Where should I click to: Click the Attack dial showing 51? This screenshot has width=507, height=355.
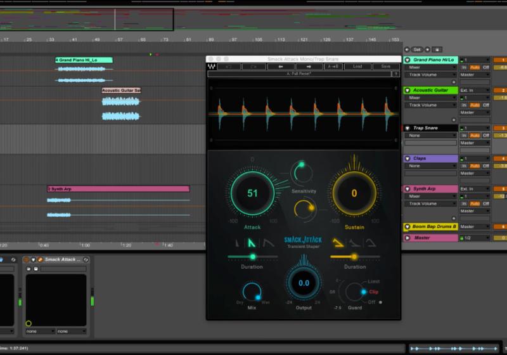[252, 193]
